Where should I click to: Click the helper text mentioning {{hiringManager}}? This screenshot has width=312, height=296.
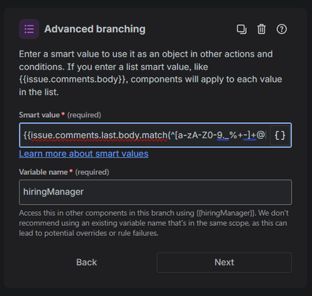(153, 223)
